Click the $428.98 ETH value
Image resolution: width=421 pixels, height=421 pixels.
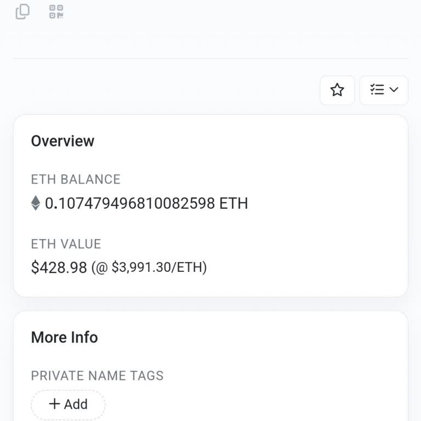59,268
